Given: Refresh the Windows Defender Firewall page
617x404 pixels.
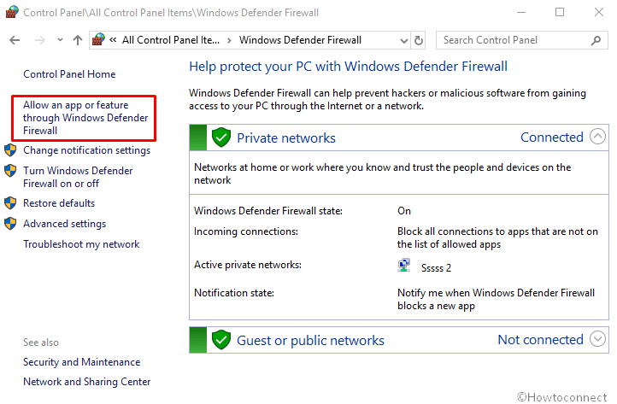Looking at the screenshot, I should click(419, 40).
